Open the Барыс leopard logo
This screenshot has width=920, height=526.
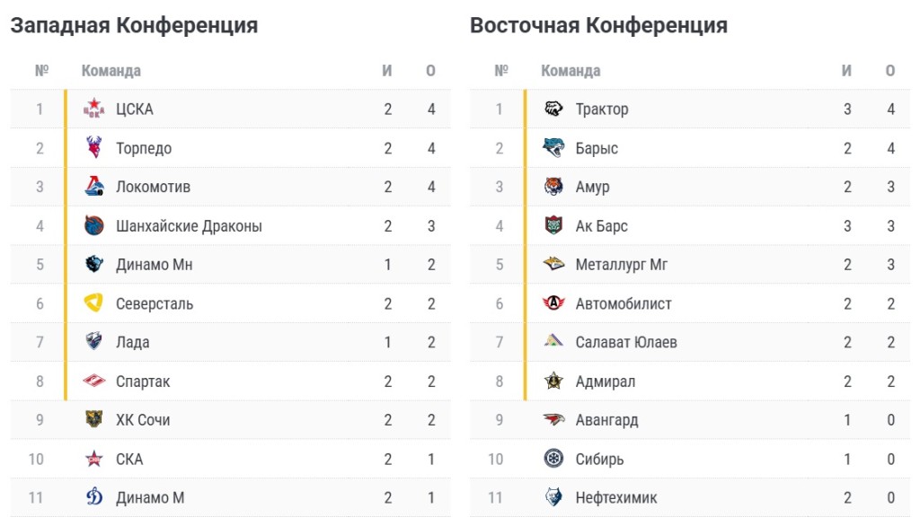pos(553,148)
